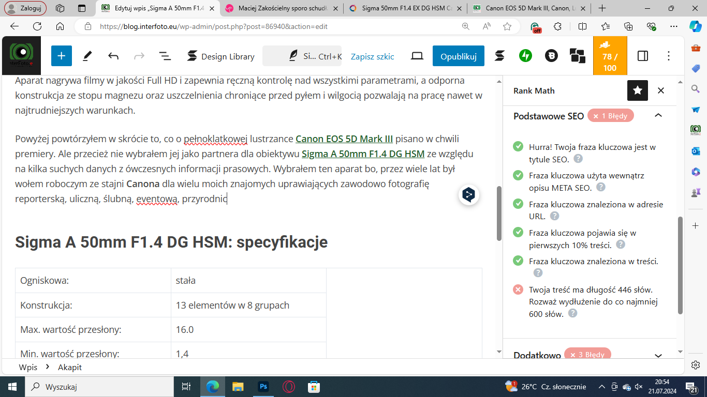Toggle the settings sidebar panel icon
This screenshot has width=707, height=397.
pyautogui.click(x=643, y=56)
